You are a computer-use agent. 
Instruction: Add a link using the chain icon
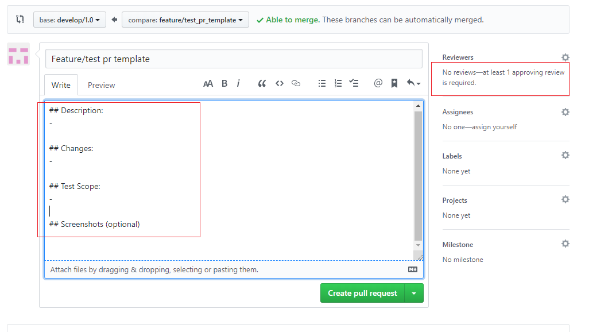(296, 83)
